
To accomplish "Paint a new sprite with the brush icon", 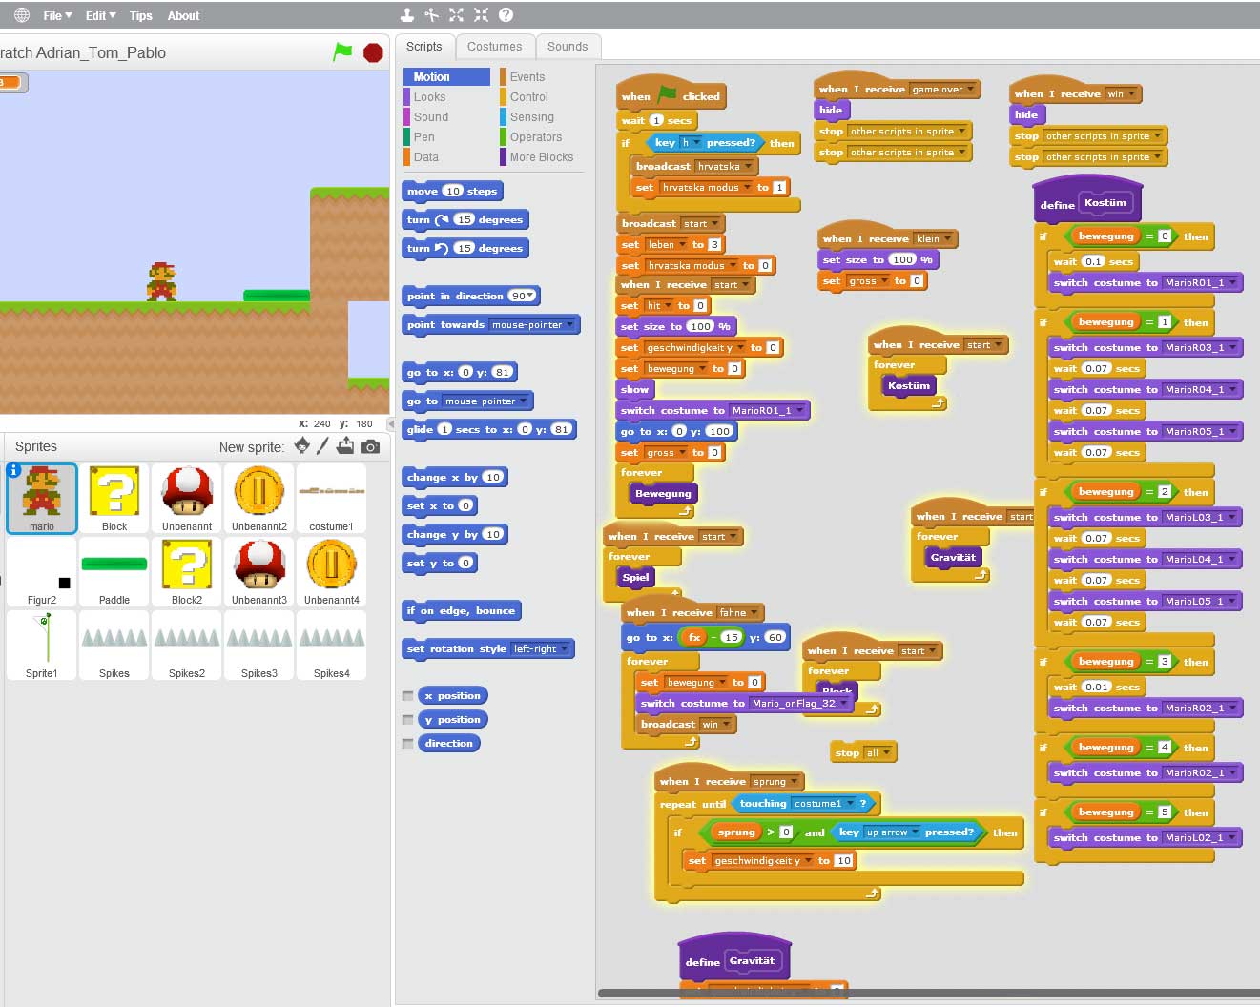I will pos(323,445).
